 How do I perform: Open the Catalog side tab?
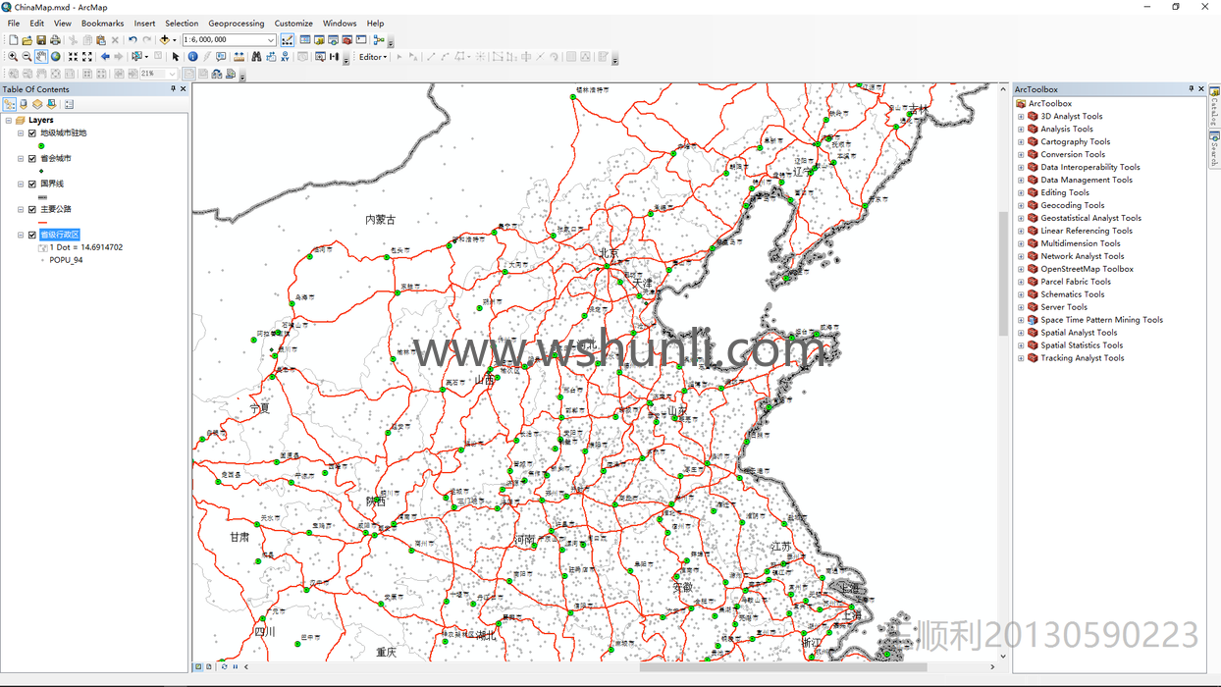[x=1214, y=106]
